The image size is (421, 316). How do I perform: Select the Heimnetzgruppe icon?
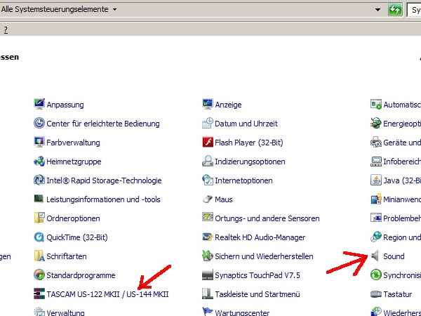(x=39, y=162)
